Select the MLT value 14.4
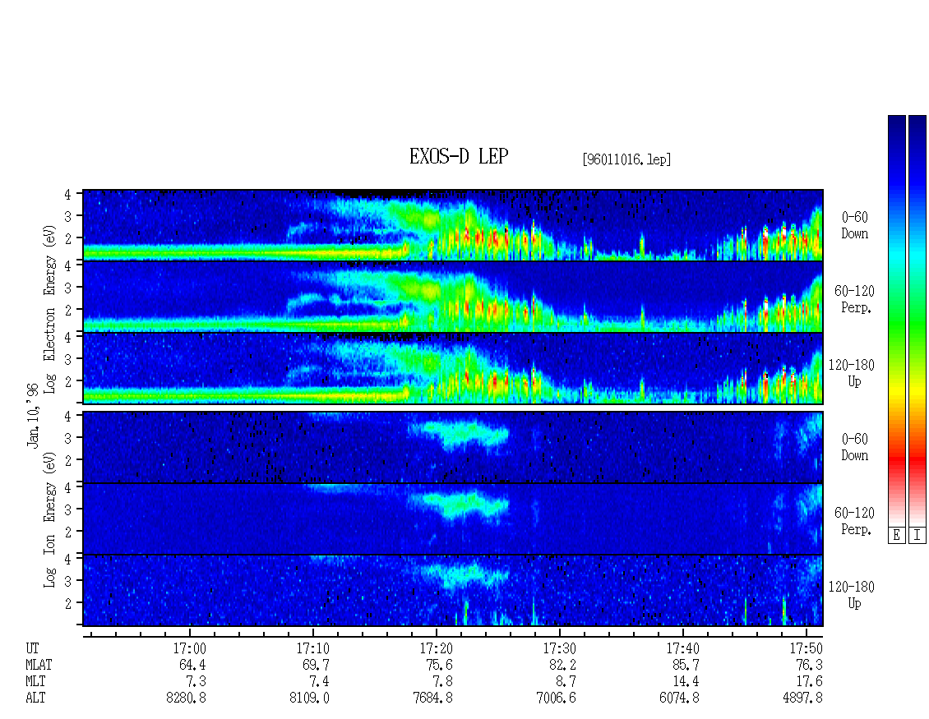Screen dimensions: 929x719 (x=686, y=682)
